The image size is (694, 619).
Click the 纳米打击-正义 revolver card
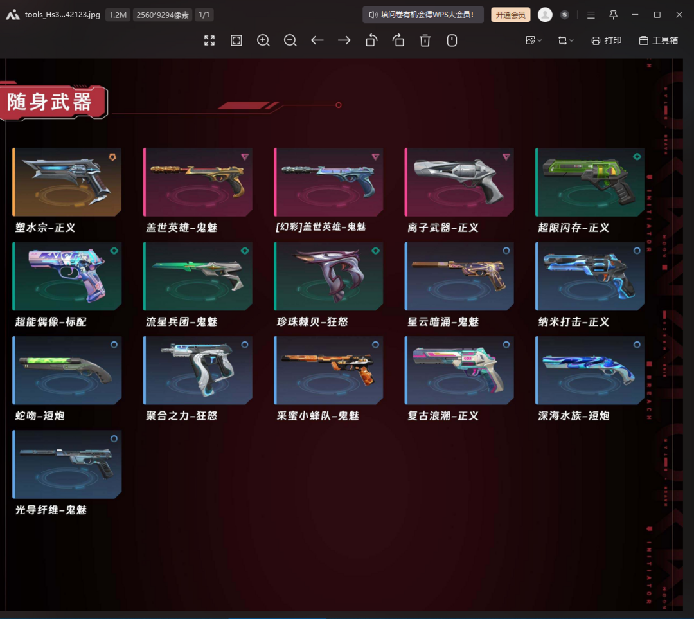coord(589,276)
